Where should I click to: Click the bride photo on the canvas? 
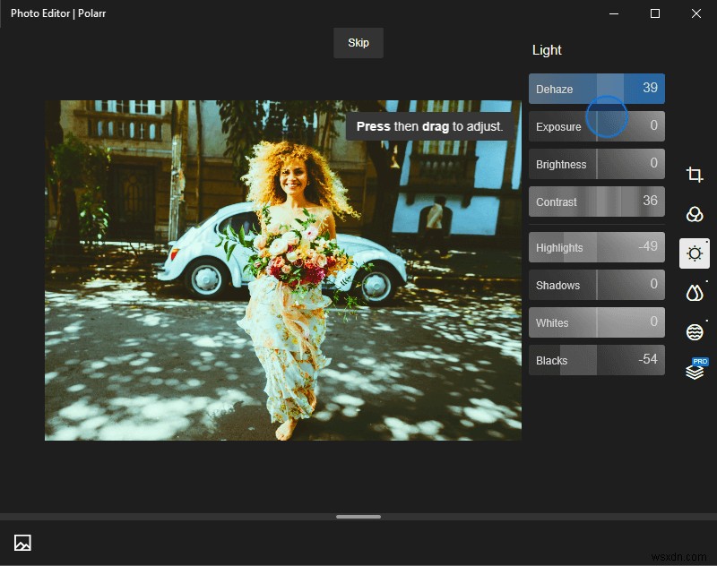tap(283, 270)
